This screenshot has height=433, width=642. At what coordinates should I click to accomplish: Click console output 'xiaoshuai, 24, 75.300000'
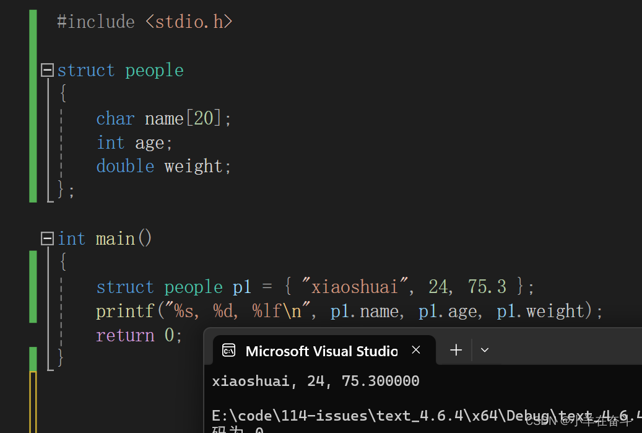pyautogui.click(x=316, y=381)
